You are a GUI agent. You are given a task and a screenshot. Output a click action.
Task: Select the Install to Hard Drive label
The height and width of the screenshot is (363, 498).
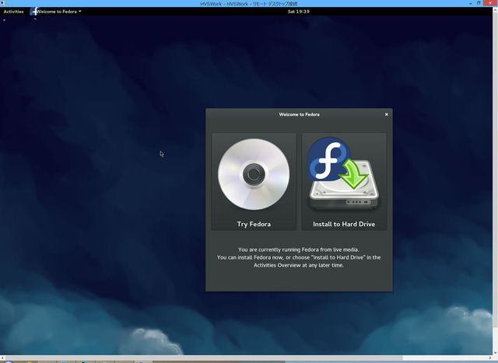(344, 224)
